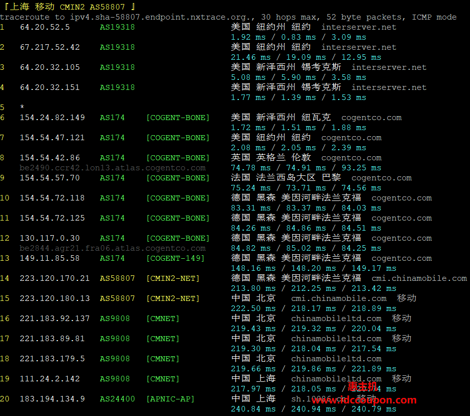
Task: Select IP address '223.120.170.21'
Action: coord(55,278)
